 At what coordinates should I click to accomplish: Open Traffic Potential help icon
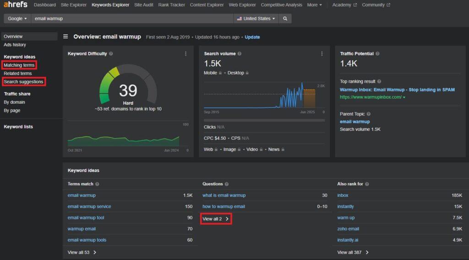(377, 54)
